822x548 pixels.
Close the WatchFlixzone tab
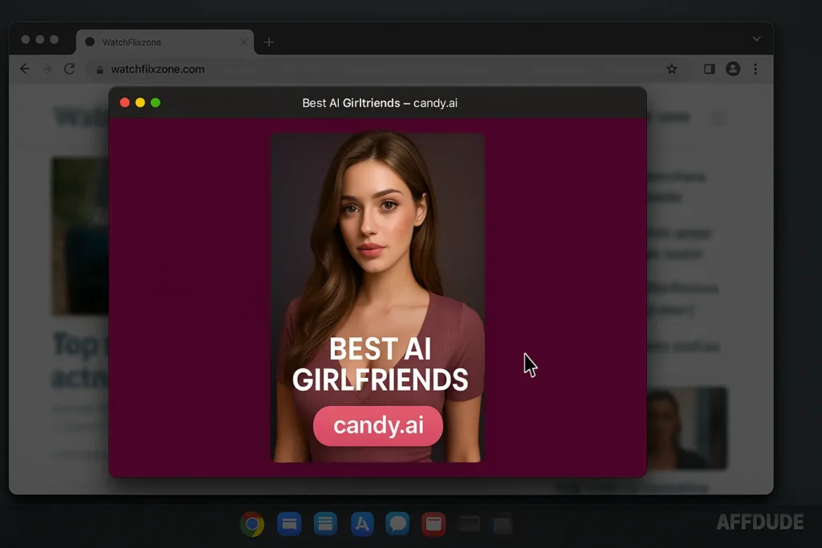[x=244, y=42]
